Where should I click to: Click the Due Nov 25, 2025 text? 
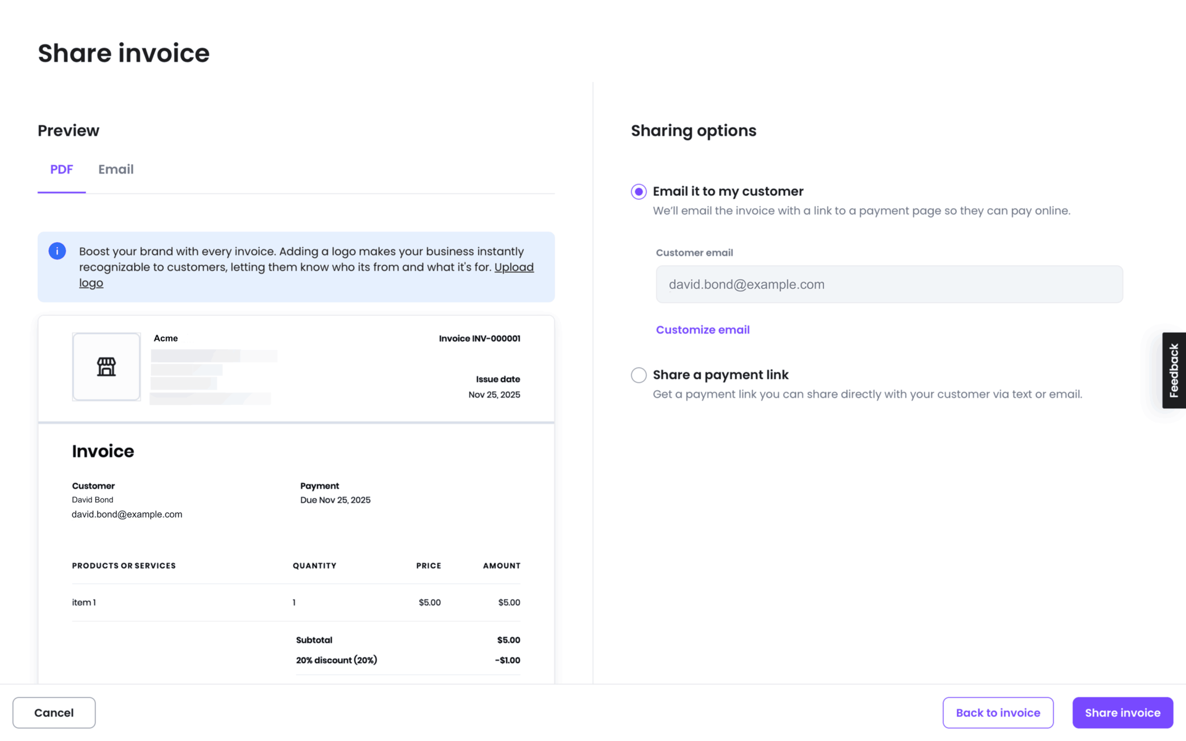[x=335, y=500]
